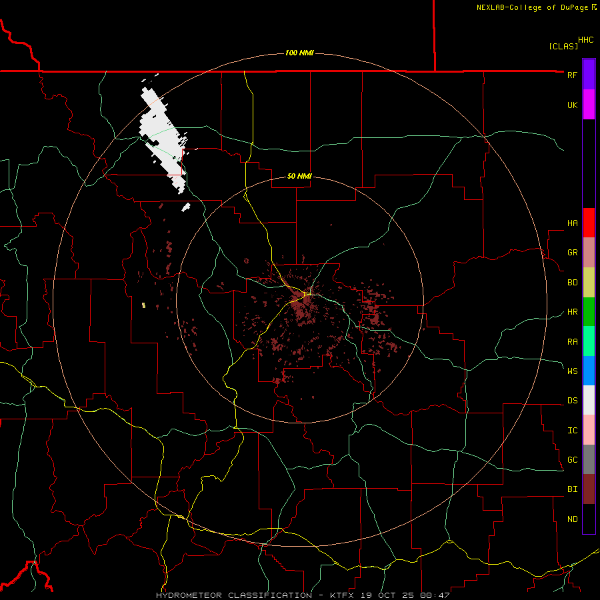This screenshot has height=600, width=600.
Task: Click the UK magenta legend swatch
Action: click(589, 105)
